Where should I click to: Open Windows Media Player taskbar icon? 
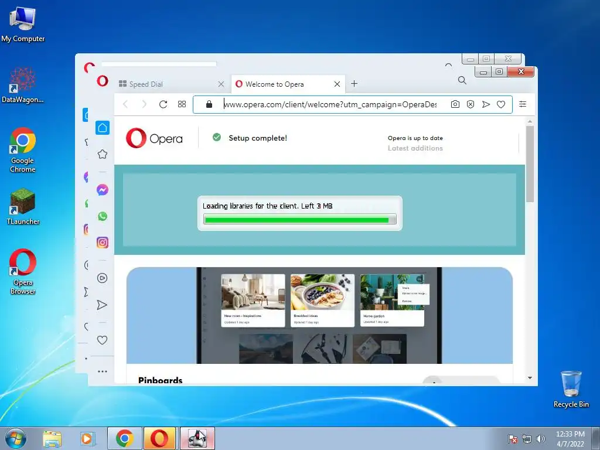(87, 438)
